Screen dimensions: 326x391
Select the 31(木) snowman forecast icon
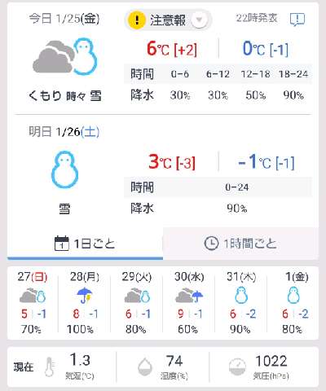click(x=241, y=296)
